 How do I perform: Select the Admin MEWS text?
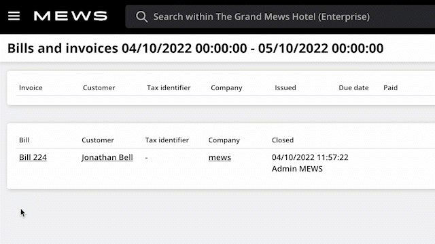pos(297,169)
